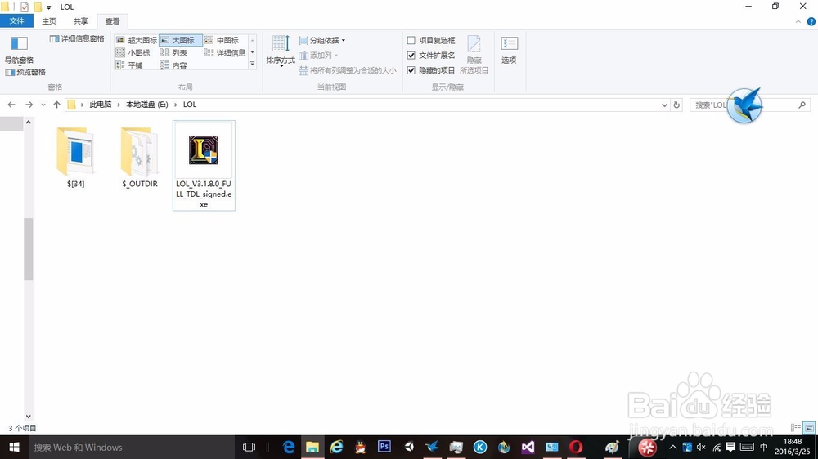The height and width of the screenshot is (459, 818).
Task: Expand the address bar history dropdown
Action: [x=664, y=105]
